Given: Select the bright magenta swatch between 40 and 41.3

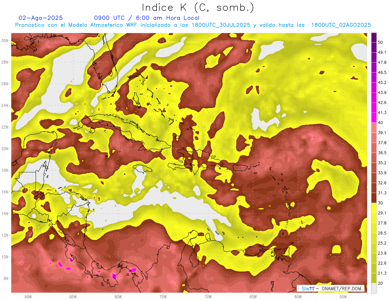Looking at the screenshot, I should (374, 118).
